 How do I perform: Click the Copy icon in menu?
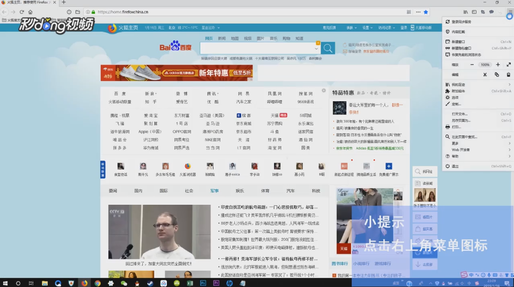(497, 74)
